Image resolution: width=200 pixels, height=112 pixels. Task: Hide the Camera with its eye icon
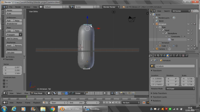(188, 49)
